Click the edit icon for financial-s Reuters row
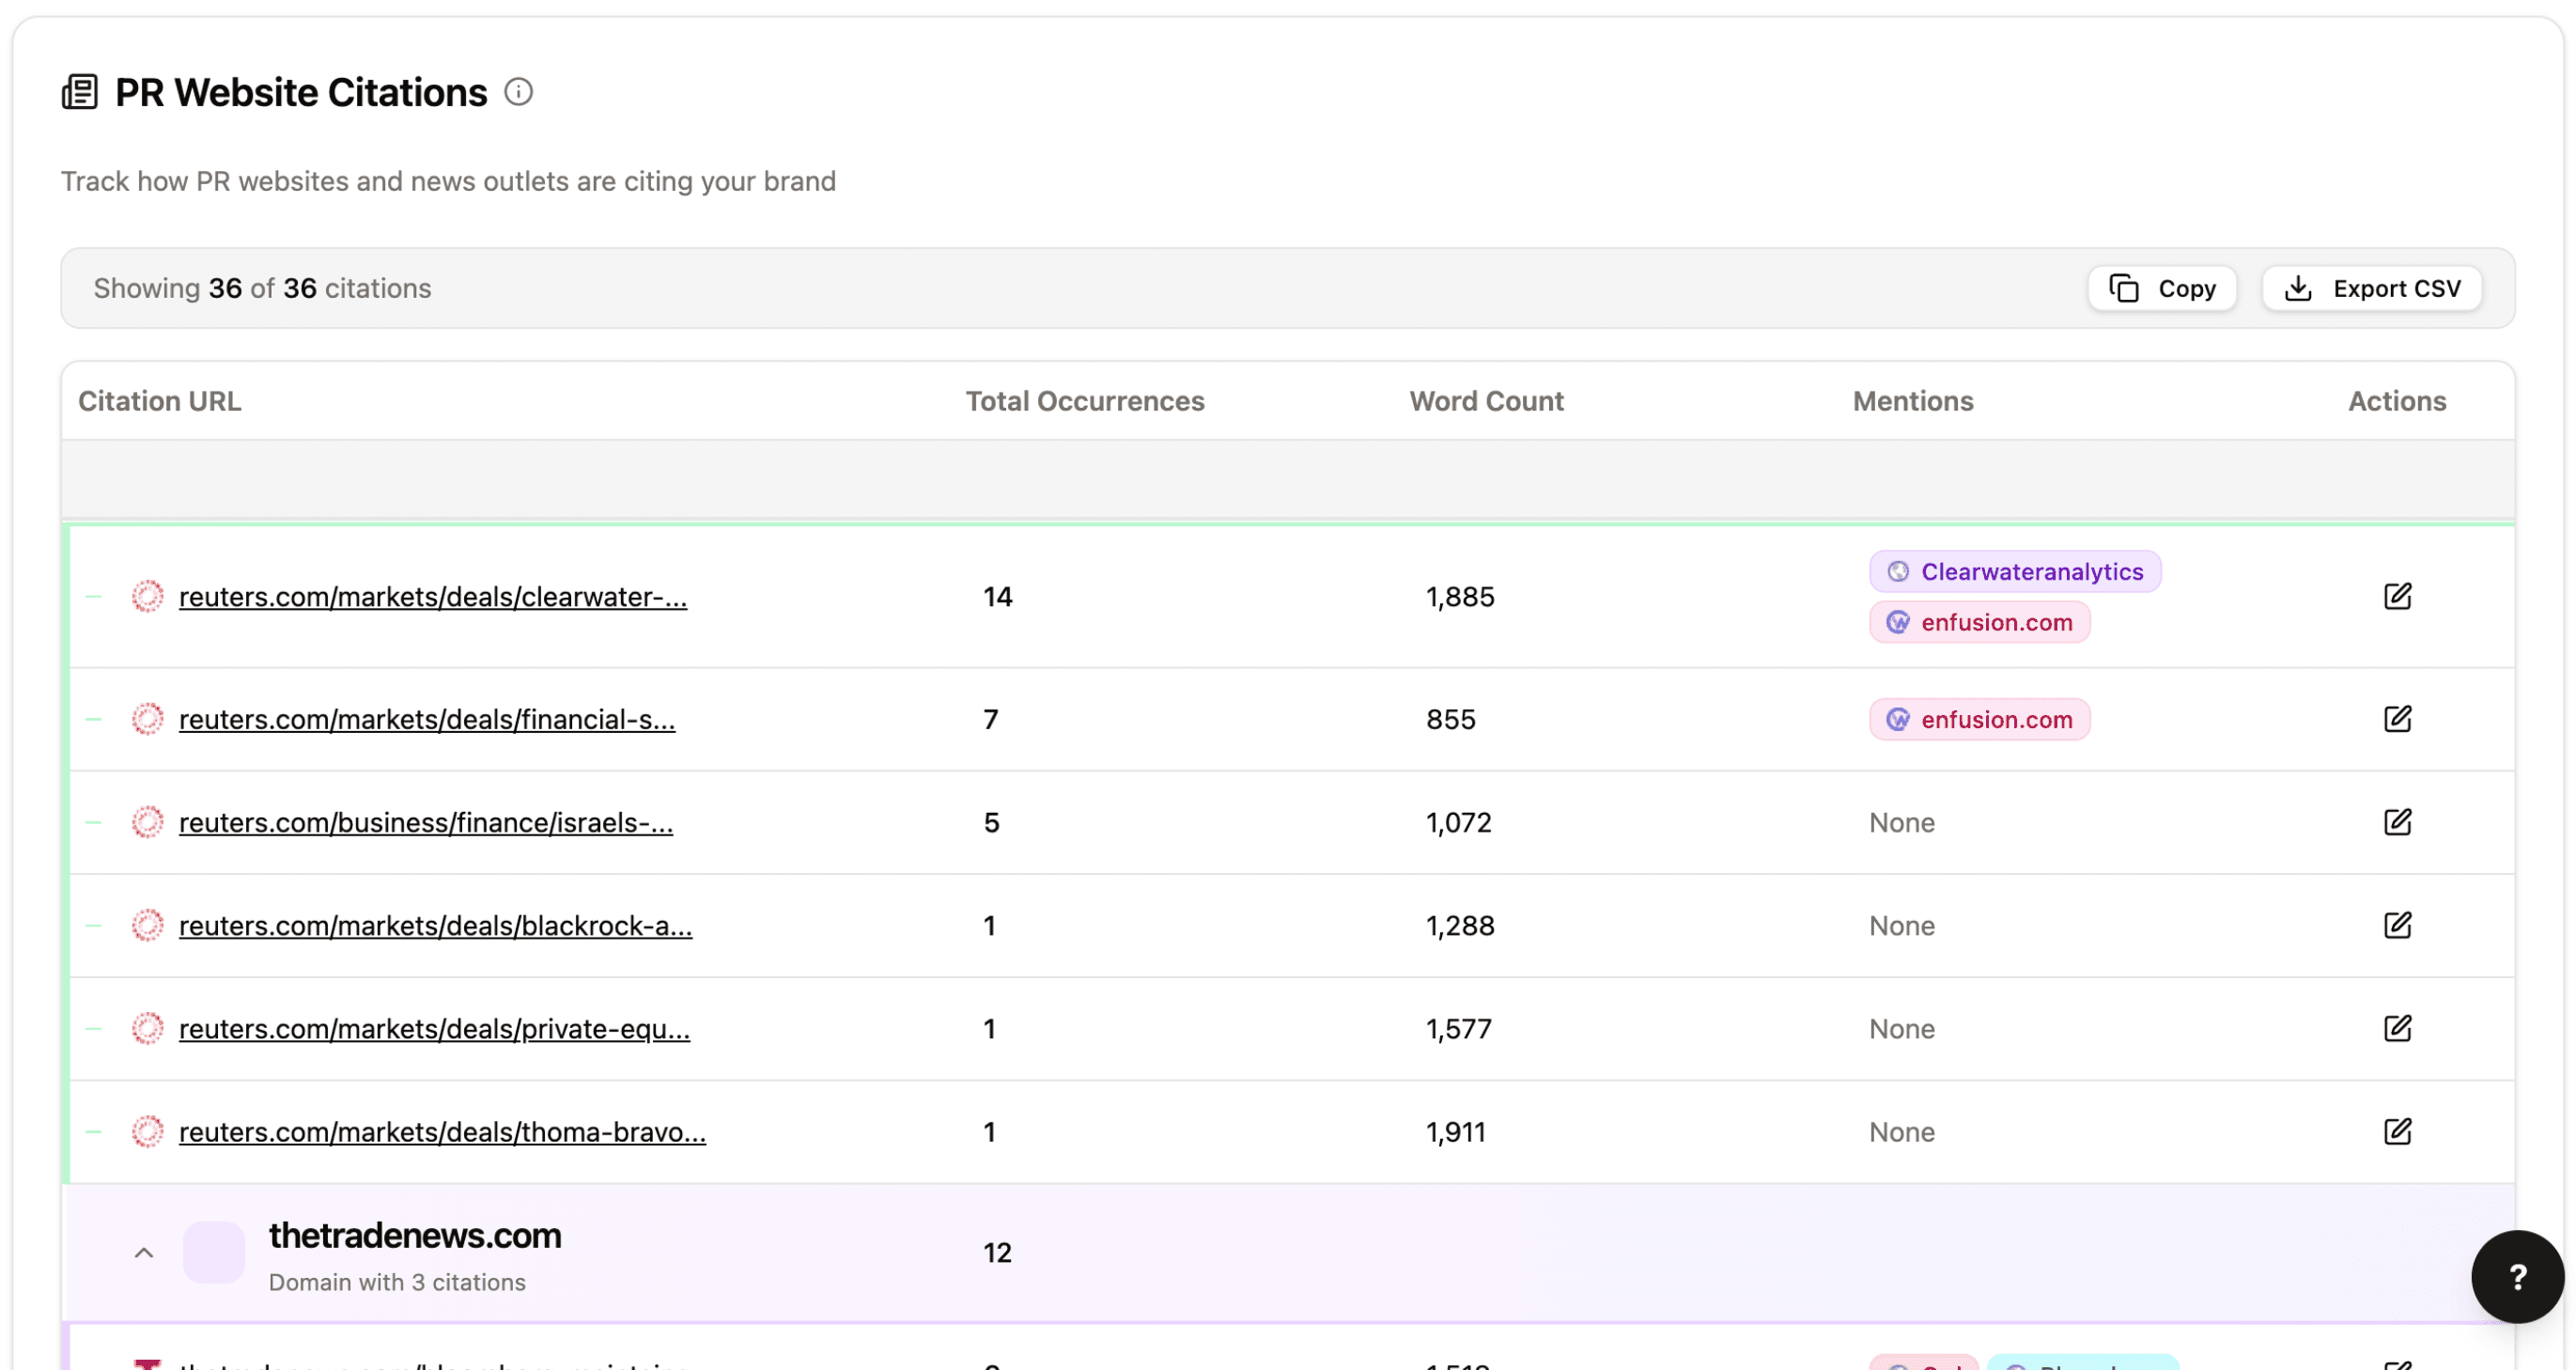This screenshot has height=1370, width=2576. 2397,719
